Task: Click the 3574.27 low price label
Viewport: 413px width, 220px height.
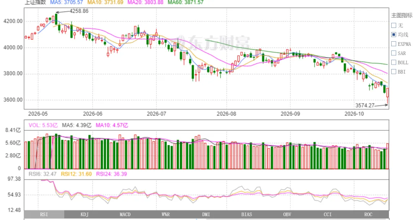Action: pyautogui.click(x=365, y=105)
